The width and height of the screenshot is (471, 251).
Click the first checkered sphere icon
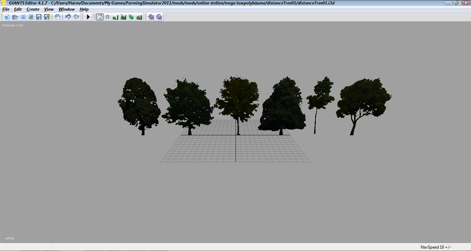[151, 17]
